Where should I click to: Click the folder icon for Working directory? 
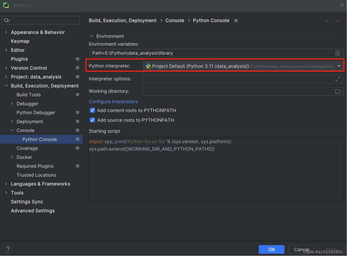338,91
